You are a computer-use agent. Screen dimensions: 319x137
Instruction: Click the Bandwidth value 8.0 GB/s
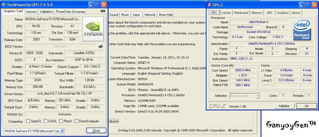point(90,87)
